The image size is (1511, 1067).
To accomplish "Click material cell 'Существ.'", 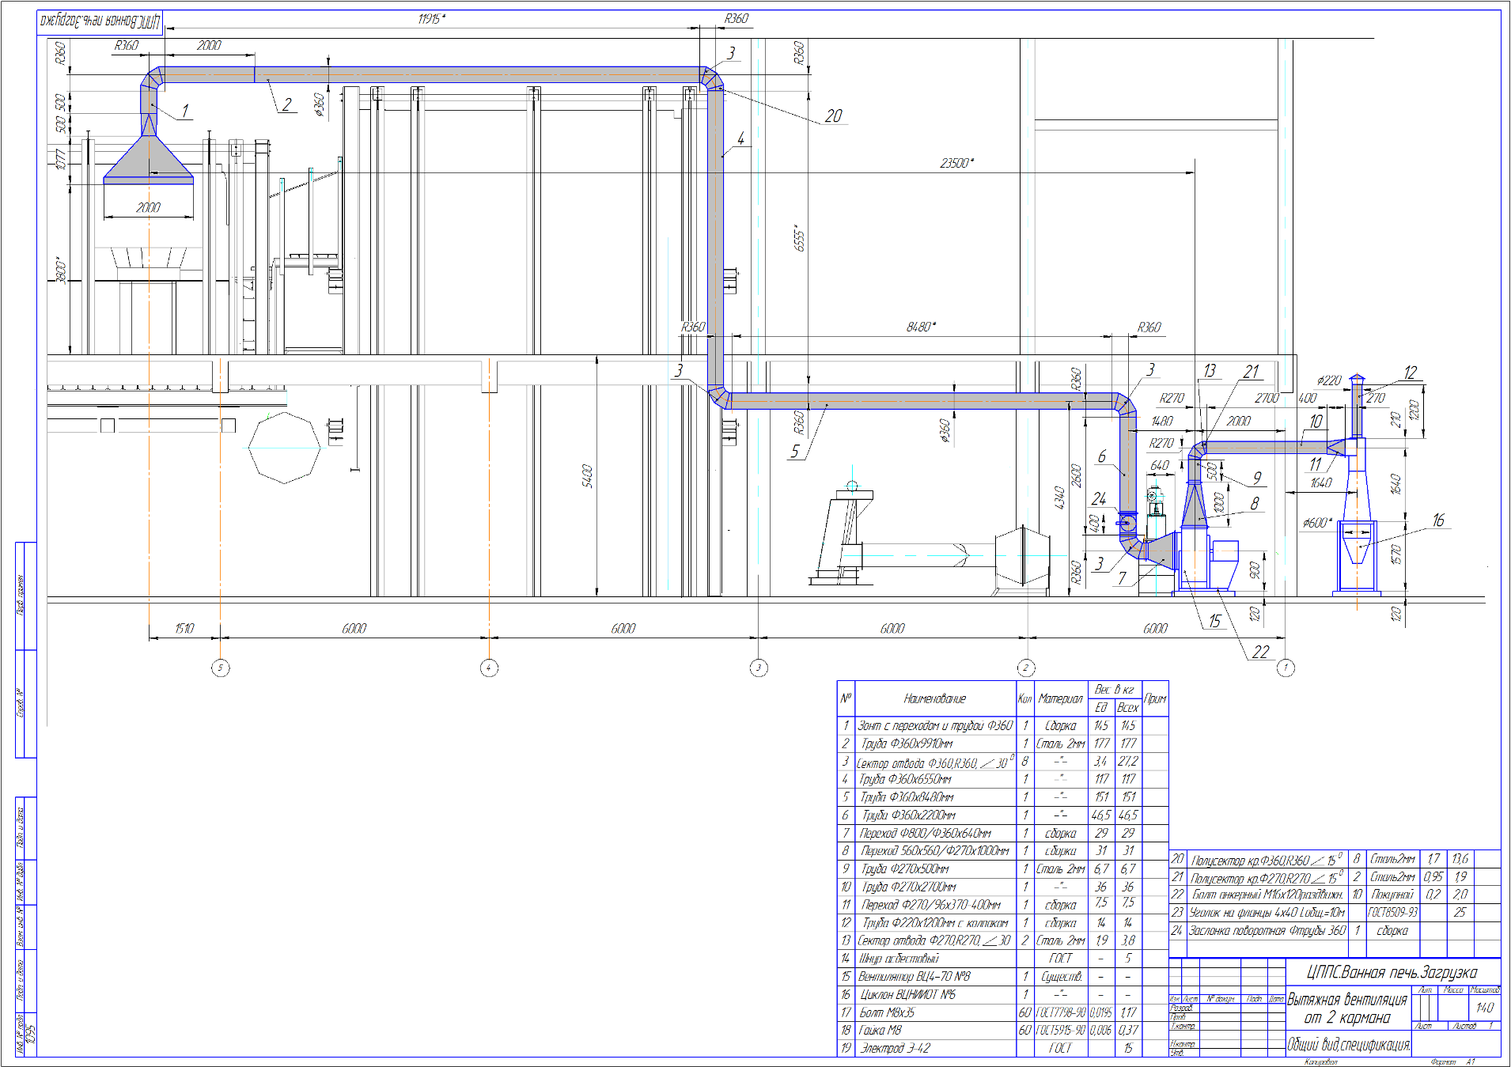I will pos(1060,976).
